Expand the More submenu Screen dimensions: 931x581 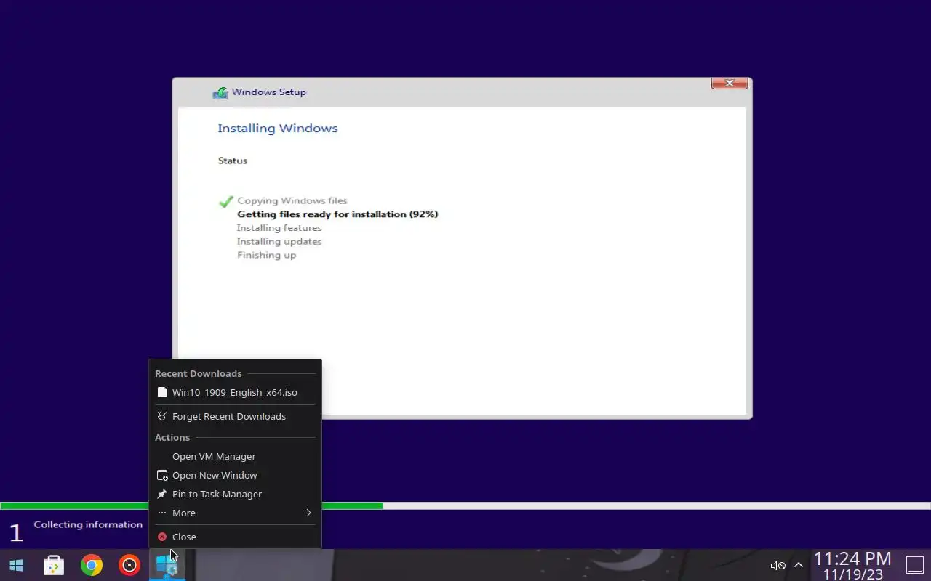(235, 513)
